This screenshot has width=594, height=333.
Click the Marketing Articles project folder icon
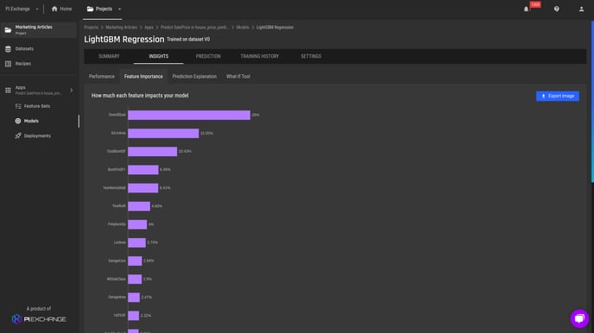pos(8,30)
